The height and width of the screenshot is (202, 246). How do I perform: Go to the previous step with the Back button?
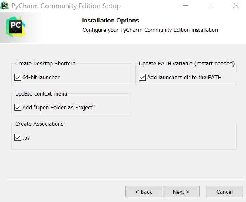(x=144, y=192)
